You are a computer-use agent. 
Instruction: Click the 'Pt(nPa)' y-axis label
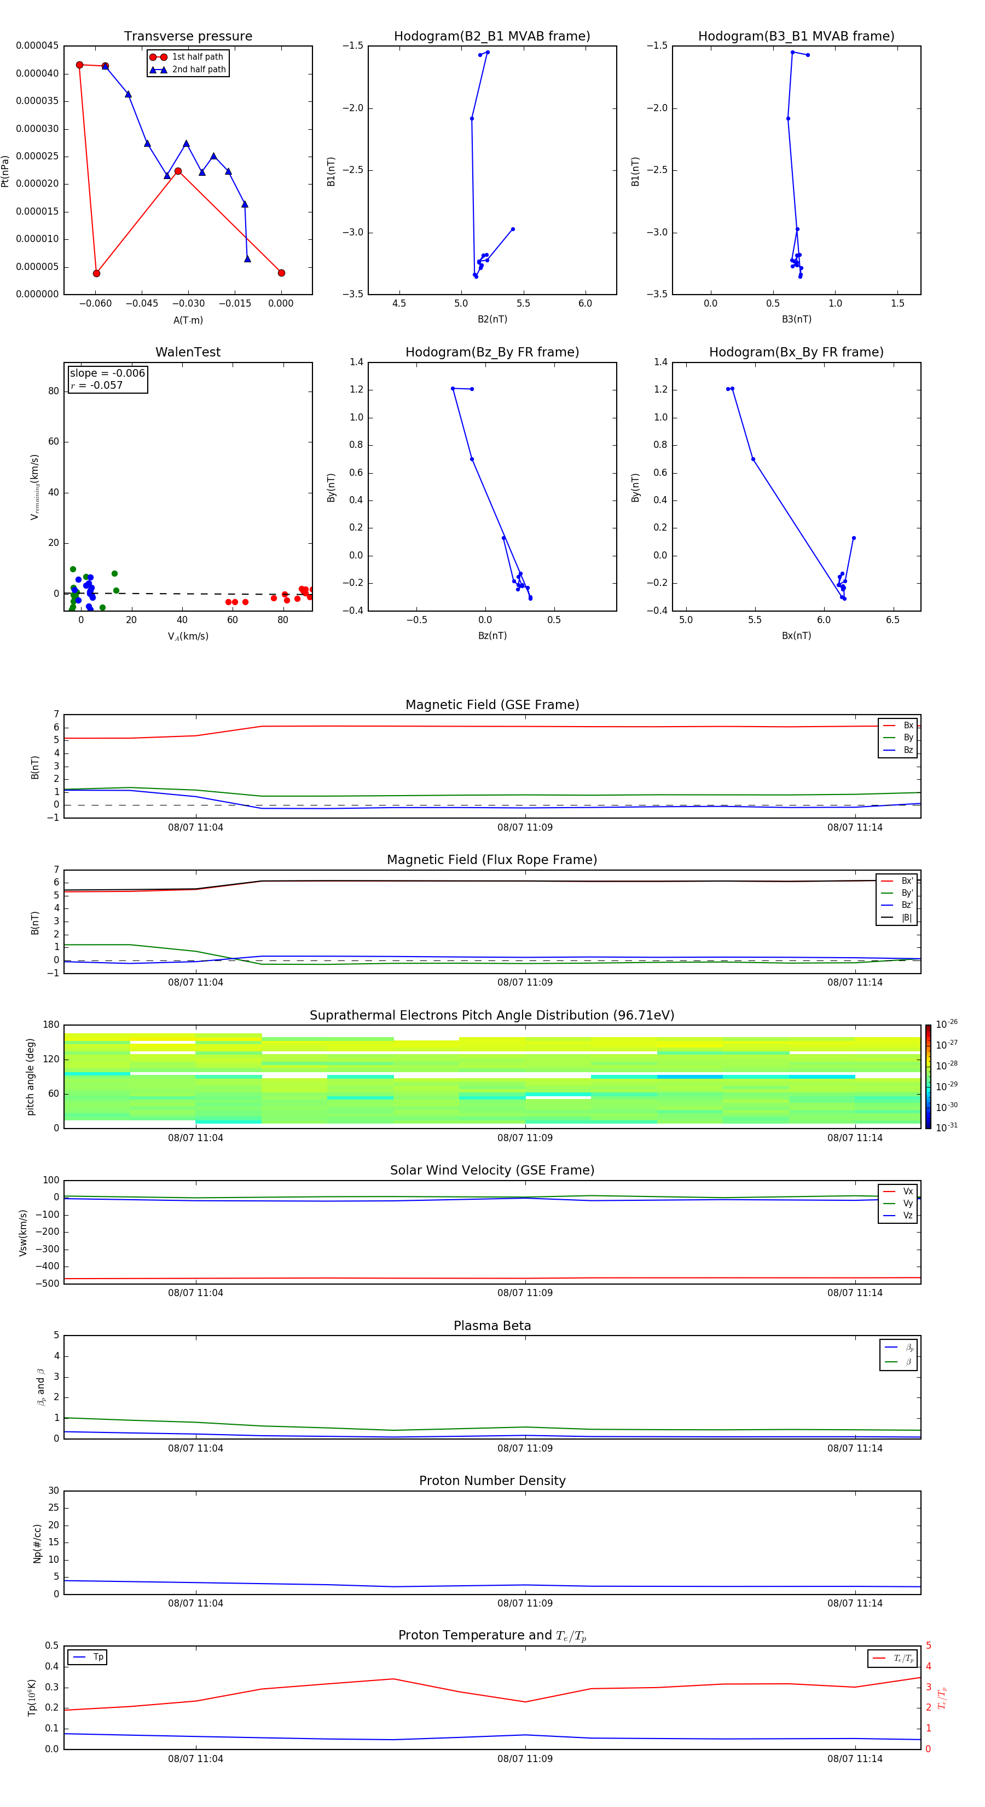5,170
